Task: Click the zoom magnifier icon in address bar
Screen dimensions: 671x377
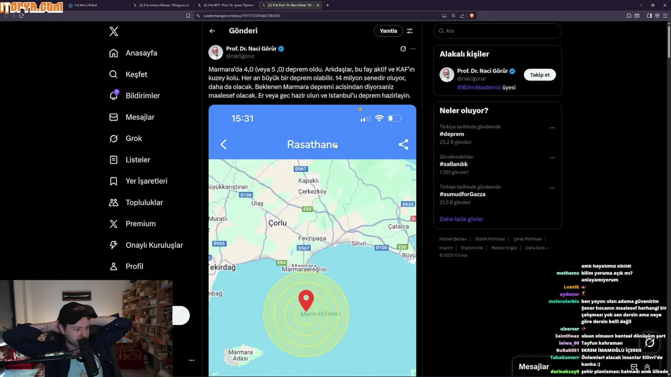Action: click(x=453, y=16)
